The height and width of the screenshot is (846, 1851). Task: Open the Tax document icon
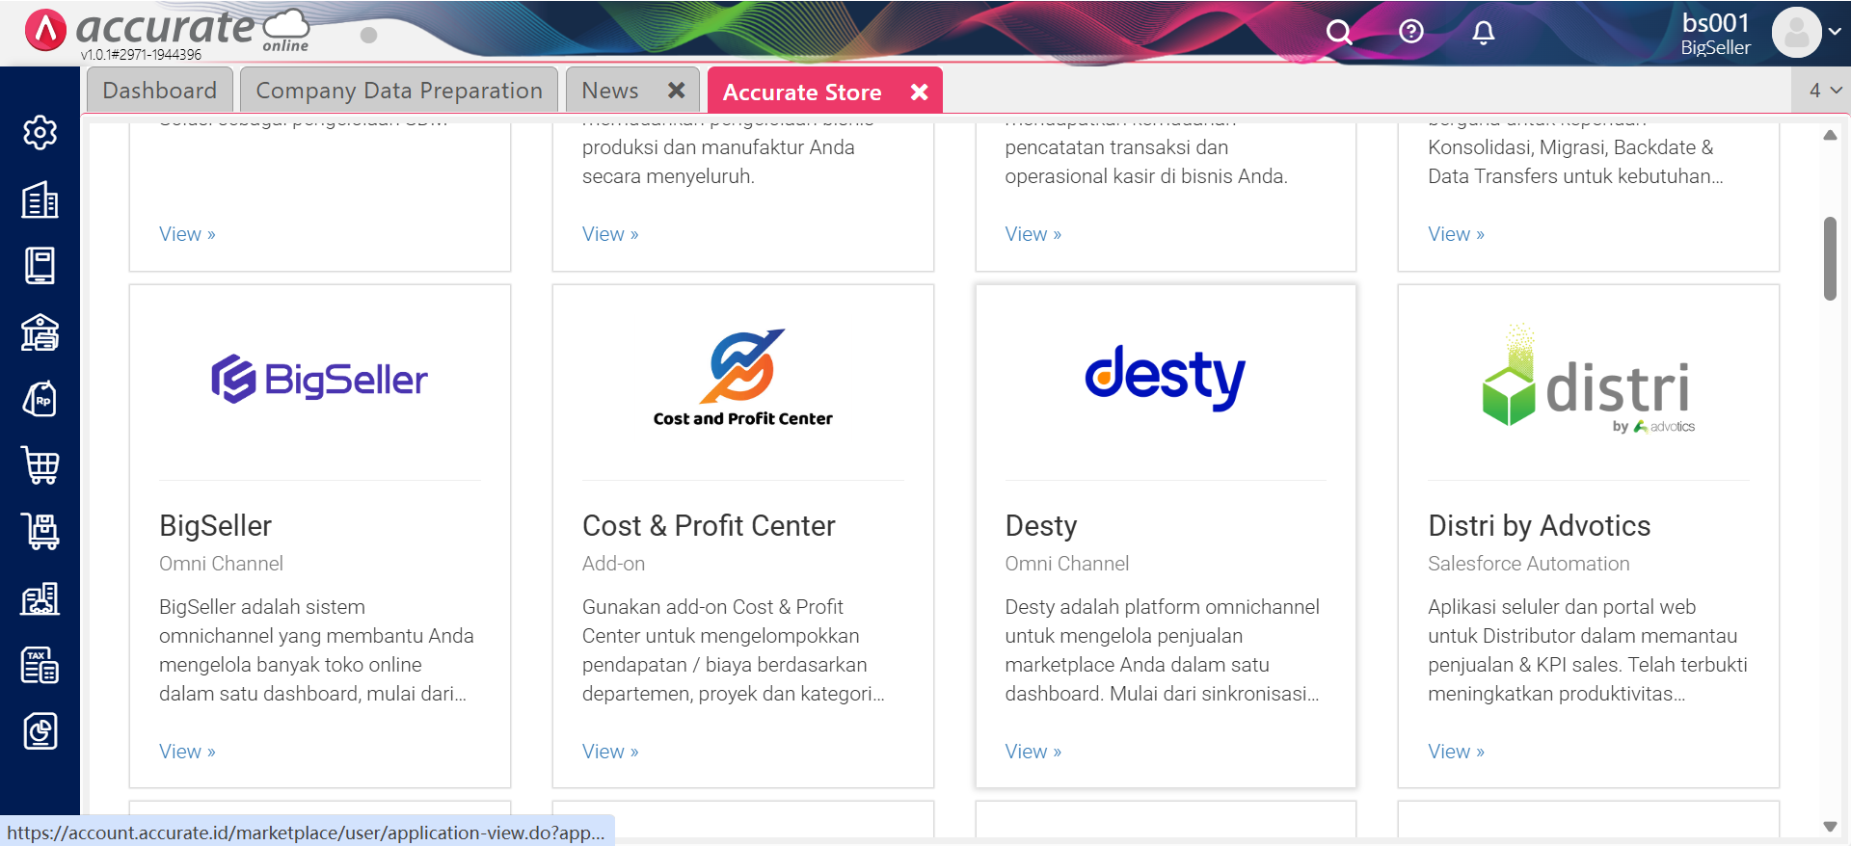point(40,665)
